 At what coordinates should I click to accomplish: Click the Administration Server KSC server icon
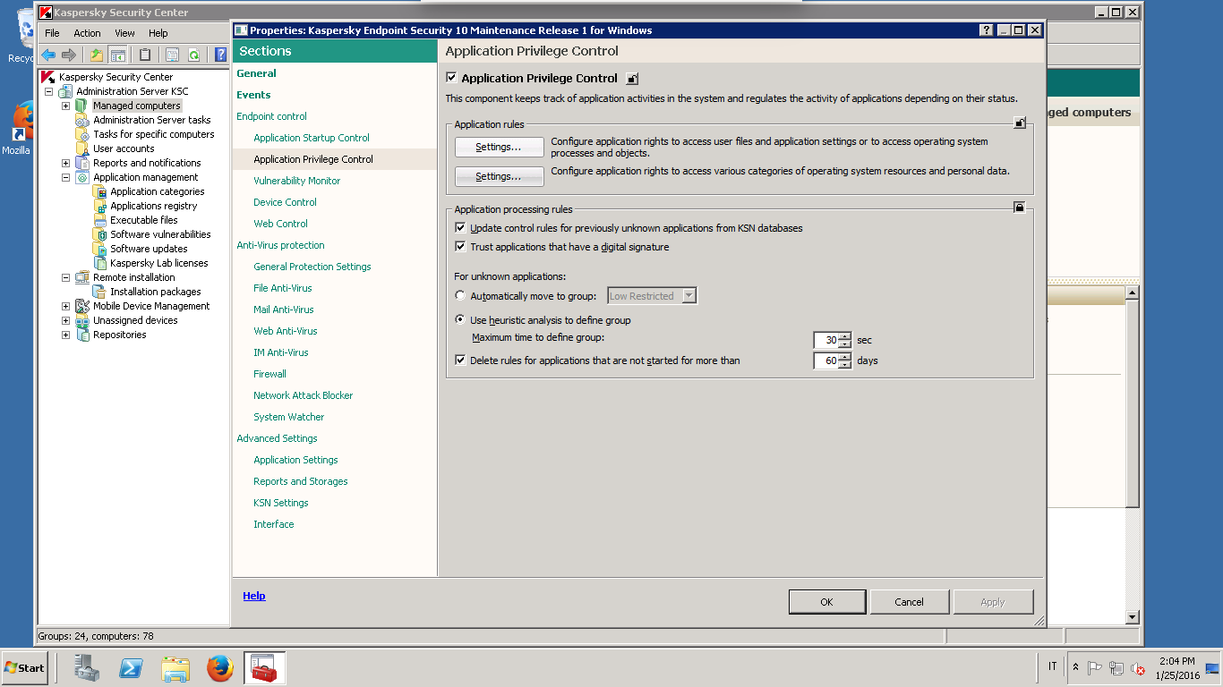tap(66, 91)
